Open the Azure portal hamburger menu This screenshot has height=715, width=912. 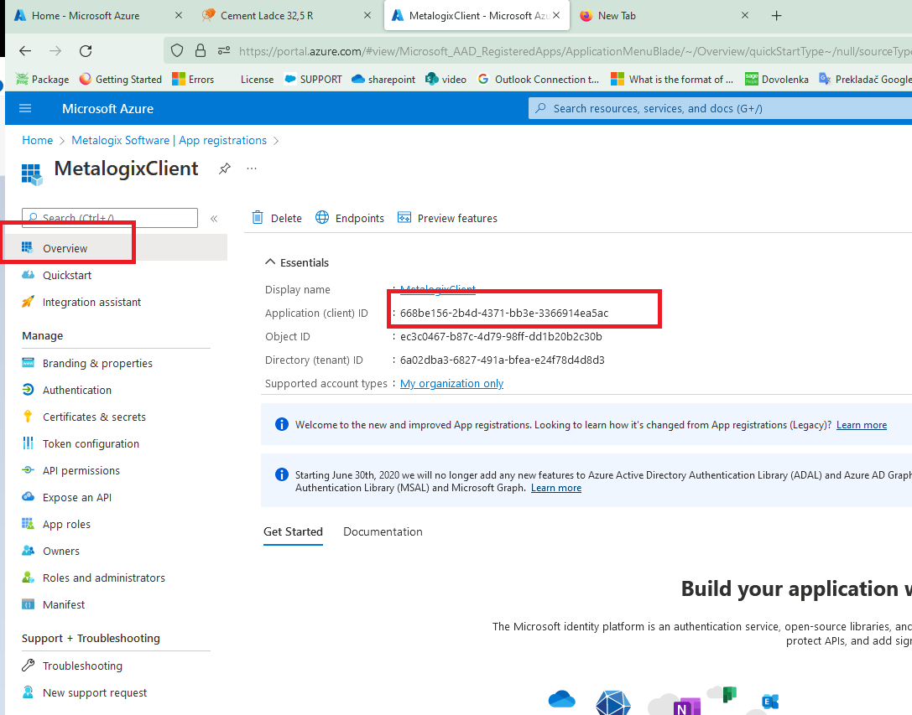coord(25,108)
